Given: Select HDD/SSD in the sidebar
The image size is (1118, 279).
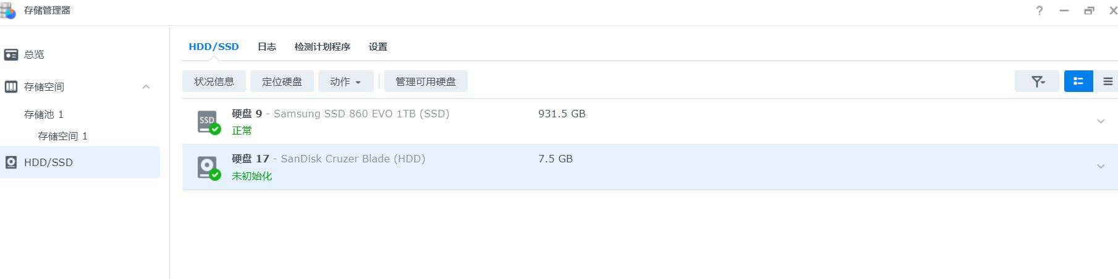Looking at the screenshot, I should 80,162.
